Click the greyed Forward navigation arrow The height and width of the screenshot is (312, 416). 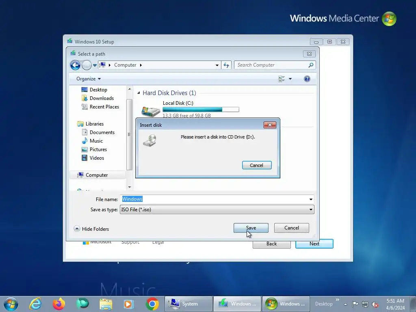87,65
